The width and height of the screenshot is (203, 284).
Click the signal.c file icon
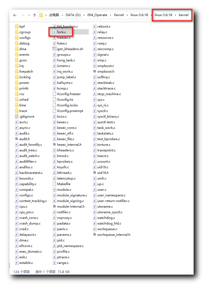point(95,54)
